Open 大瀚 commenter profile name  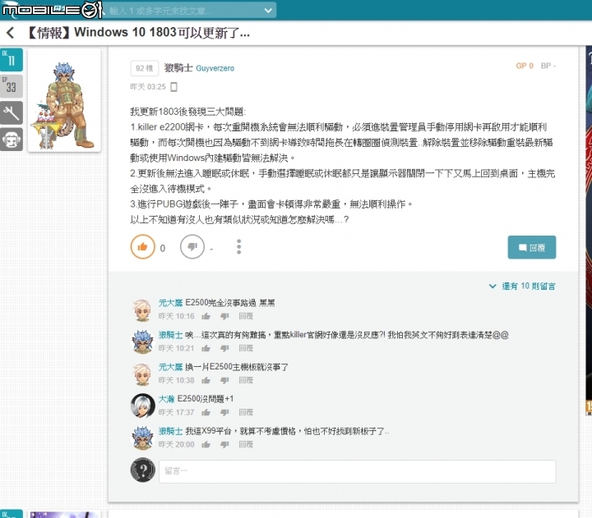pos(166,399)
